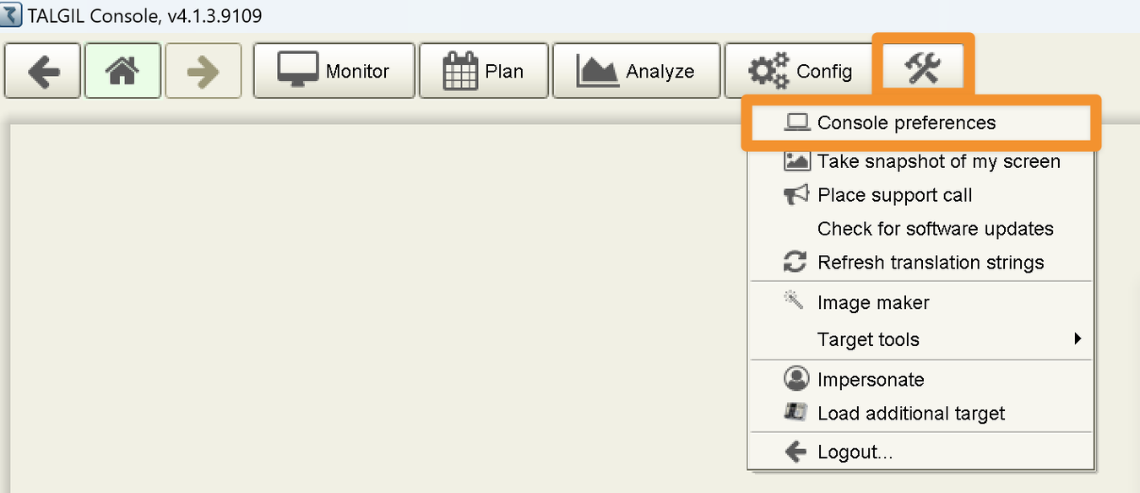This screenshot has width=1140, height=493.
Task: Click the TALGIL Console title bar app icon
Action: coord(13,14)
